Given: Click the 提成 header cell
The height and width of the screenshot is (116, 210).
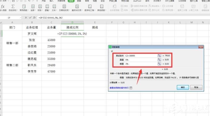Looking at the screenshot, I should [95, 27].
